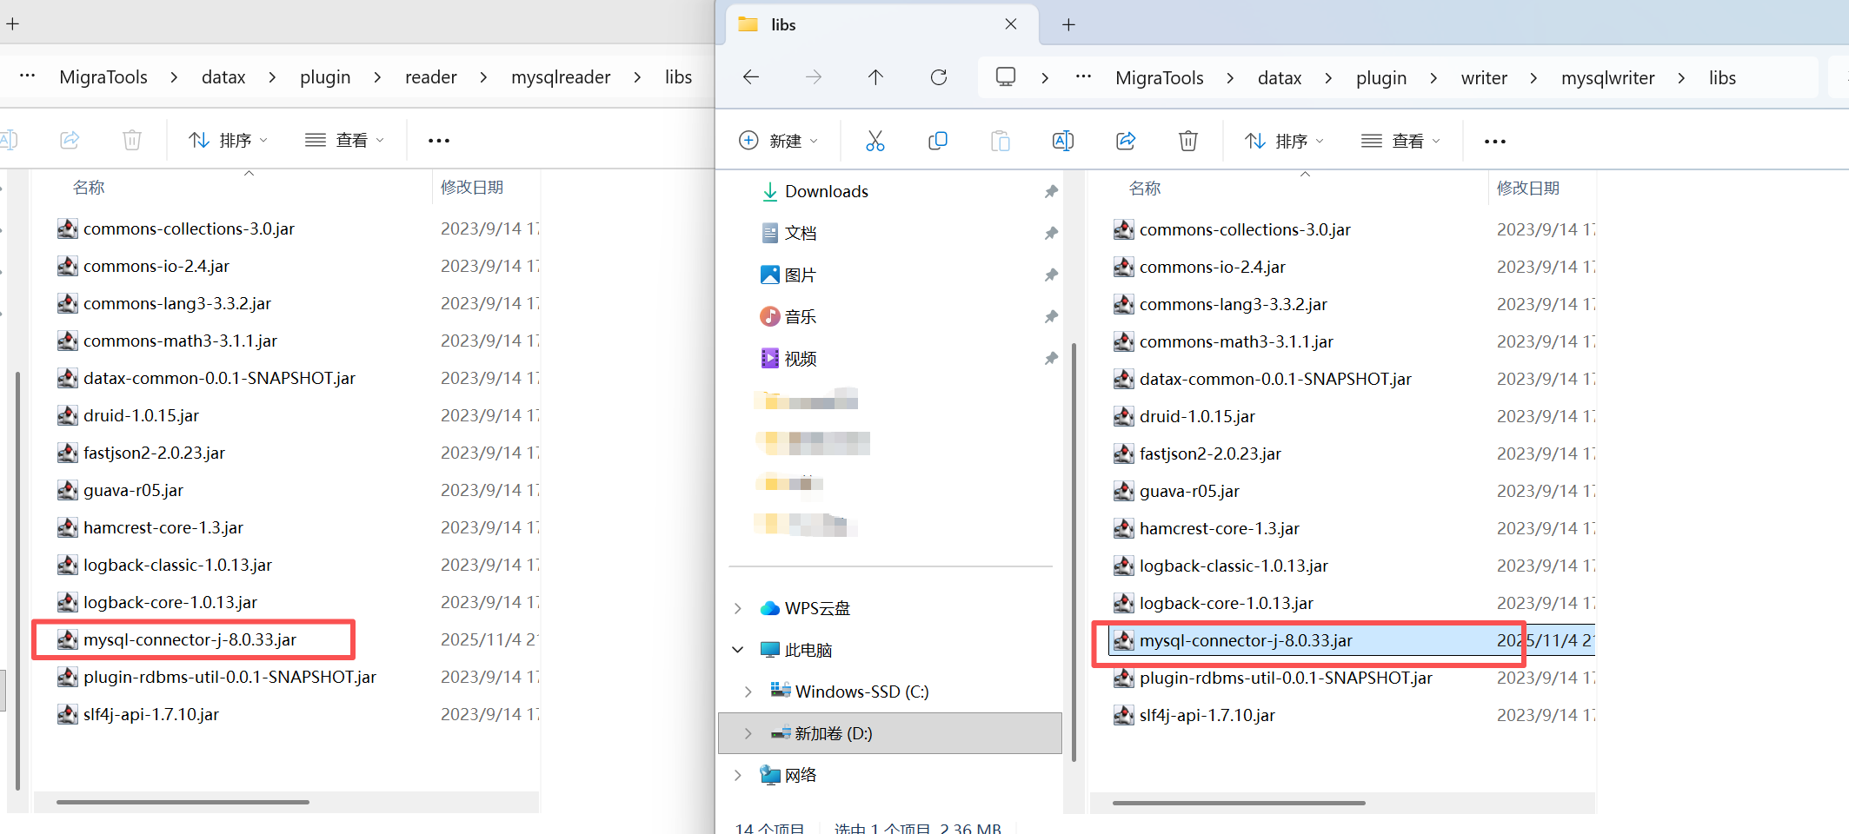Open 排序 dropdown in right window
The image size is (1849, 834).
(x=1284, y=141)
